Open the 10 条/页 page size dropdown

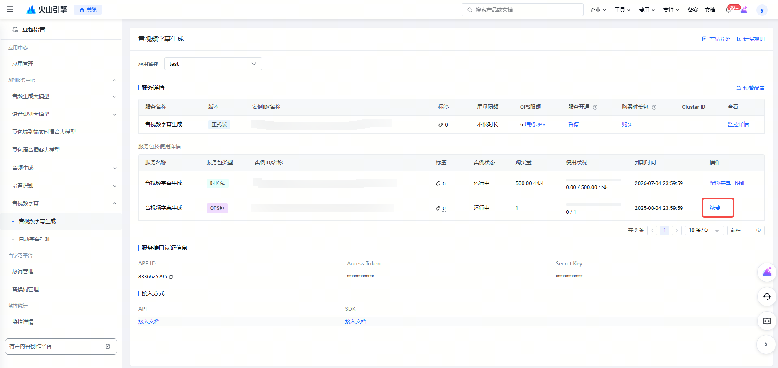pyautogui.click(x=704, y=230)
